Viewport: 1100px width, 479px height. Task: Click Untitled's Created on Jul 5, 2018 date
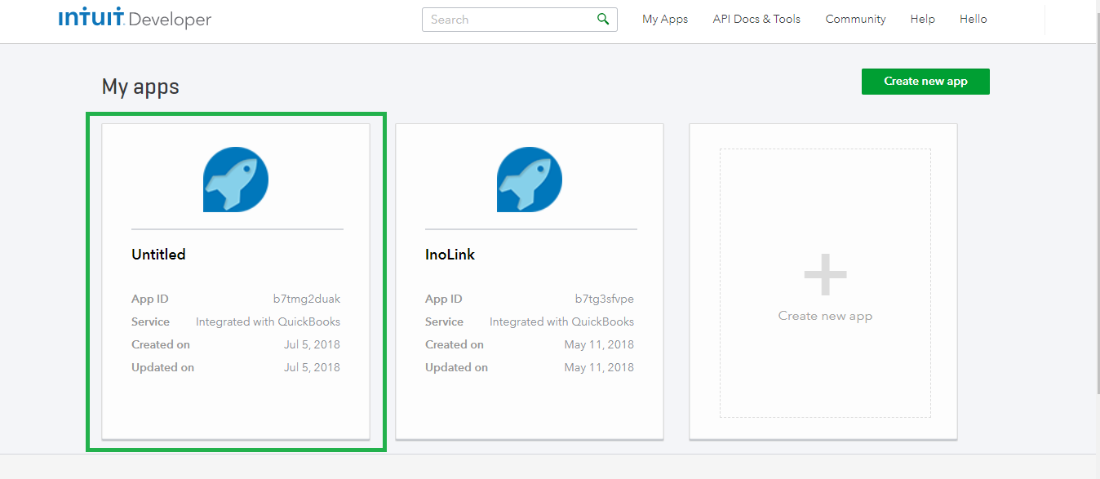[312, 344]
